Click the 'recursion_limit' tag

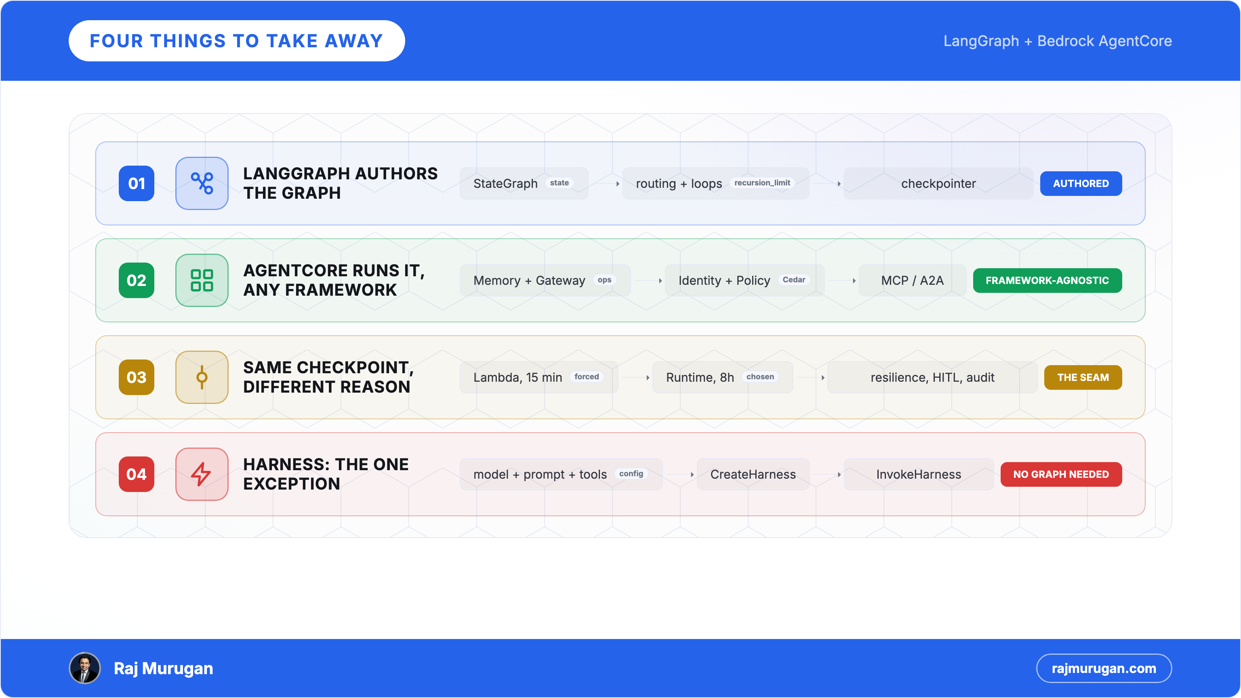761,183
